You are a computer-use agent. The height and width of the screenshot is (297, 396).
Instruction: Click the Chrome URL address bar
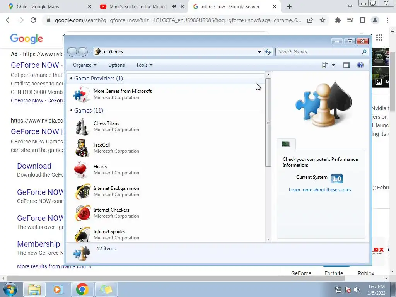pyautogui.click(x=178, y=20)
